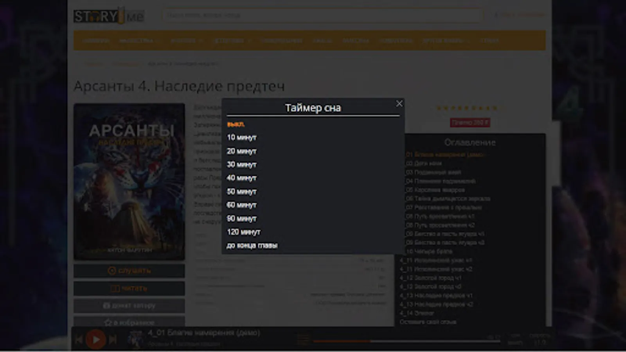Skip to the previous track in player
The height and width of the screenshot is (352, 626).
click(x=79, y=339)
